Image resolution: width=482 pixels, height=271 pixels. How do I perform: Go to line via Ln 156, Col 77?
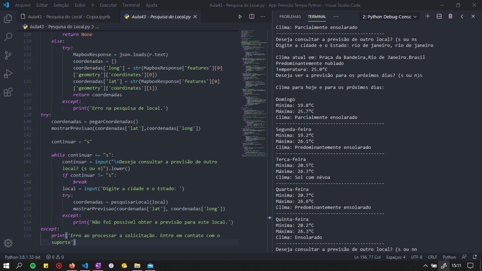367,257
